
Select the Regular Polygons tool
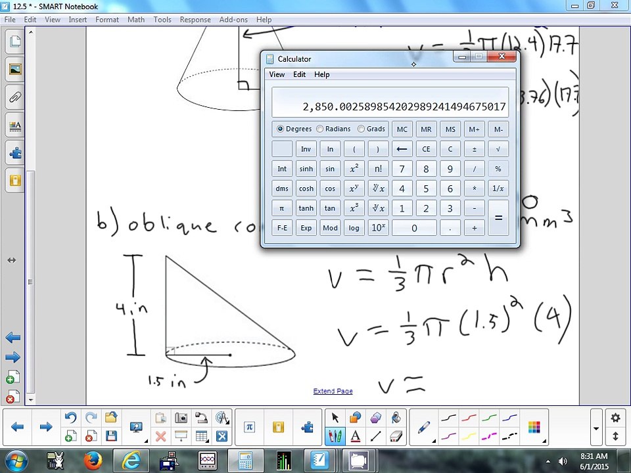point(375,418)
